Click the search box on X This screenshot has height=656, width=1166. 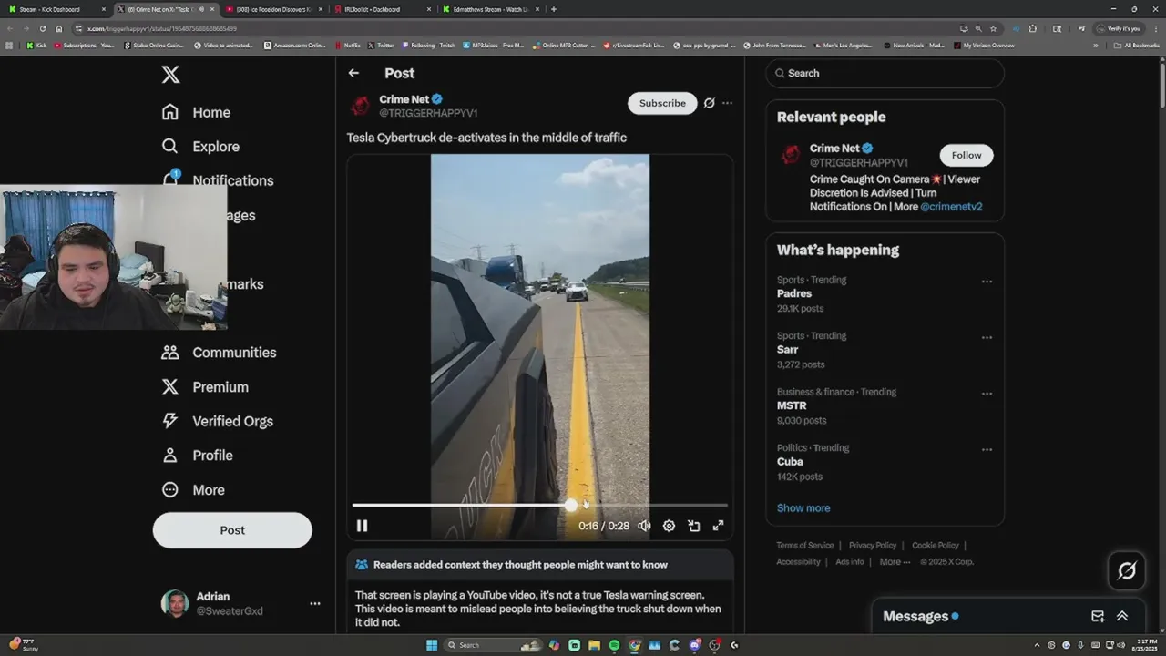885,73
